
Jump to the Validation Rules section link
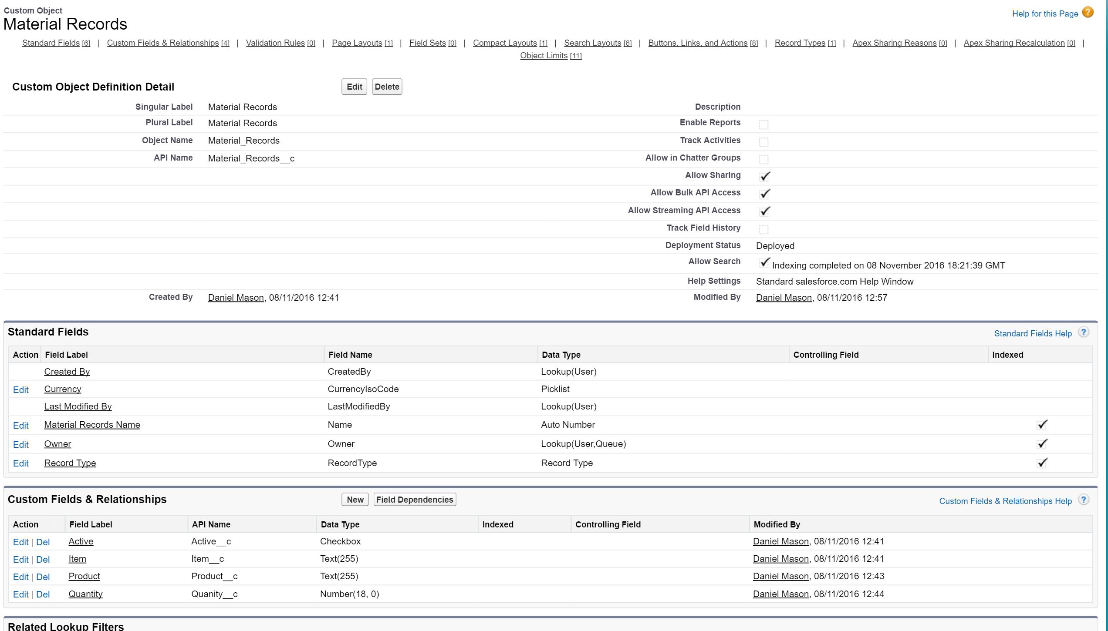(x=275, y=43)
